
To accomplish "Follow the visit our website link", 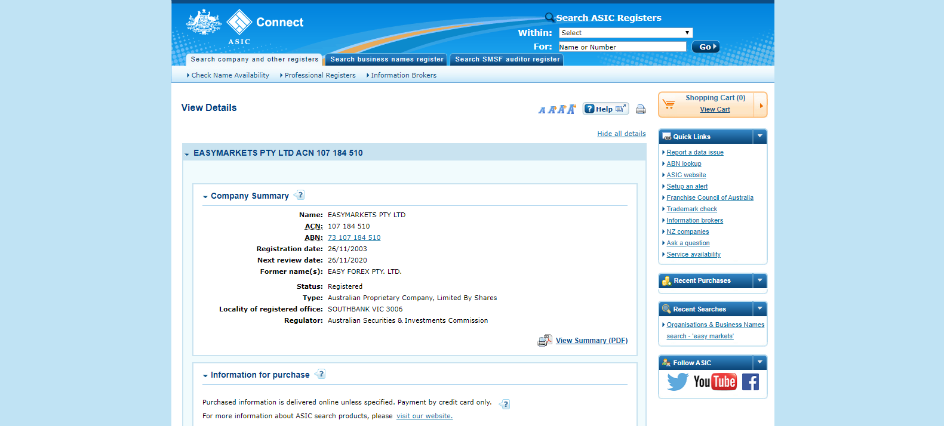I will coord(425,416).
